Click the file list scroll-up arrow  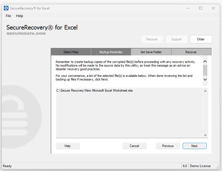coord(205,91)
